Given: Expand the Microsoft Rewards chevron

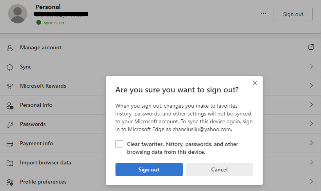Looking at the screenshot, I should (x=311, y=86).
